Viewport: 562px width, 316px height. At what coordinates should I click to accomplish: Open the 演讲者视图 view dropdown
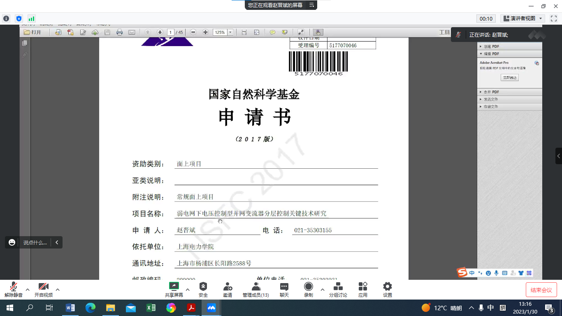523,19
